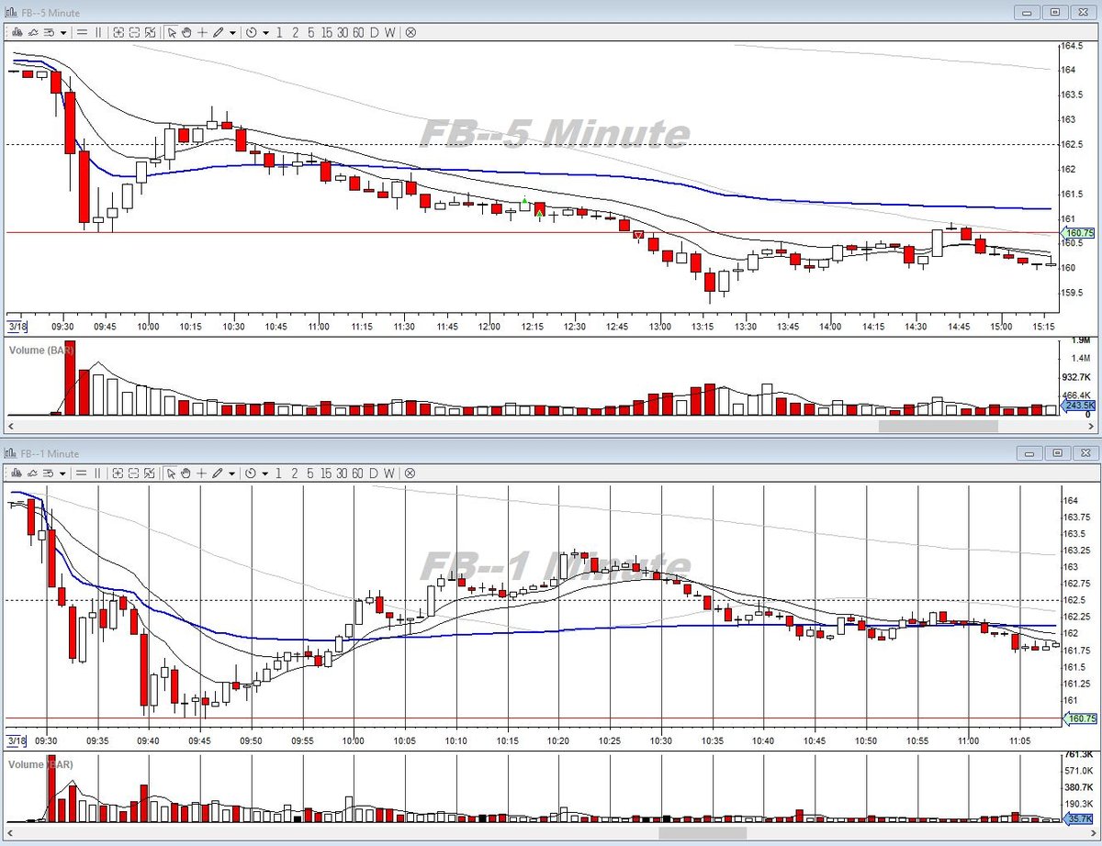Set FB--5 Minute chart to 30 minute interval
1102x846 pixels.
point(343,32)
